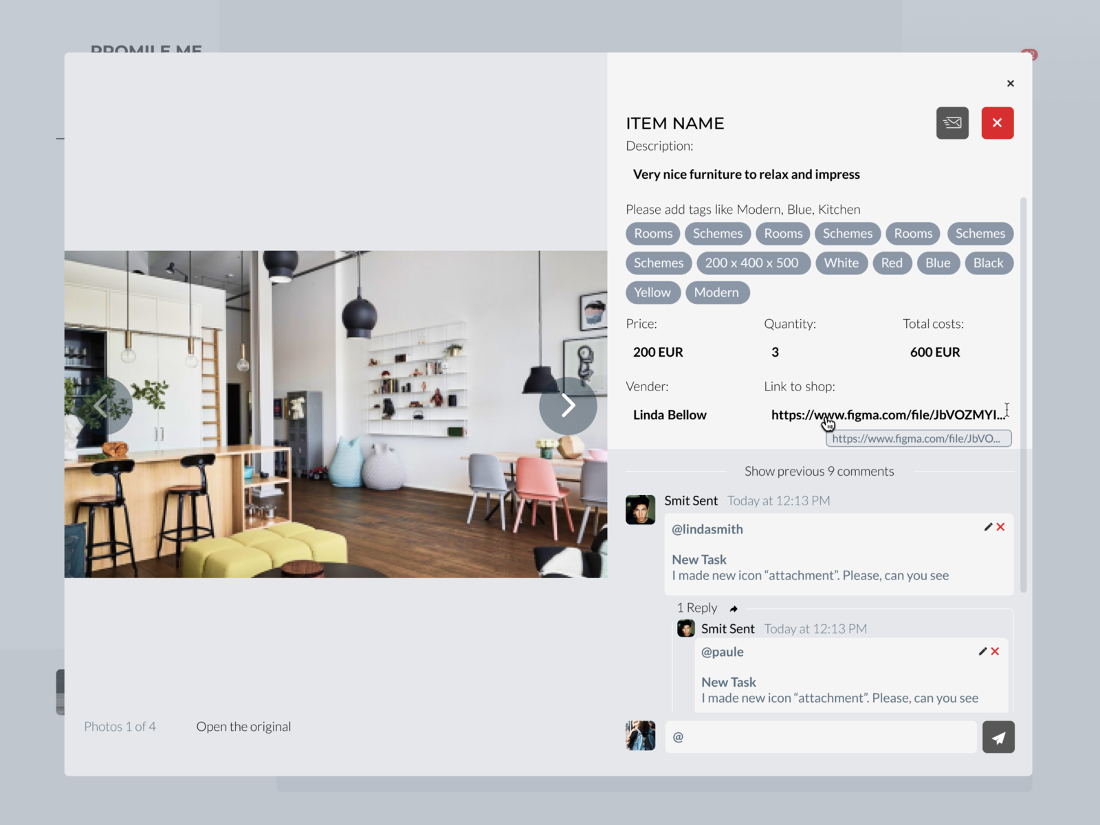Image resolution: width=1100 pixels, height=825 pixels.
Task: Delete the @lindasmith comment with X icon
Action: 1001,527
